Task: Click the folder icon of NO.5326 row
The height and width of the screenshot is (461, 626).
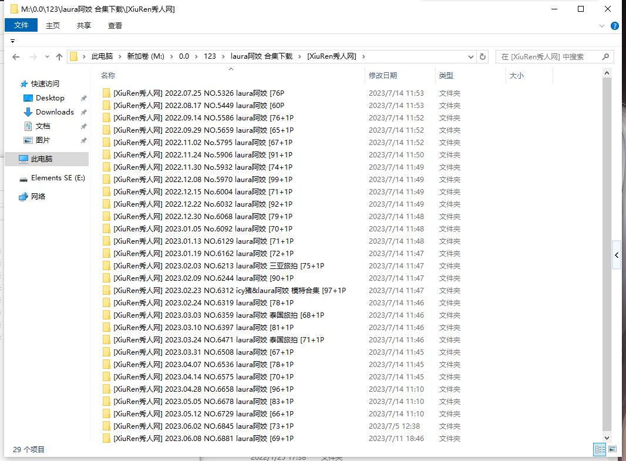Action: tap(106, 93)
